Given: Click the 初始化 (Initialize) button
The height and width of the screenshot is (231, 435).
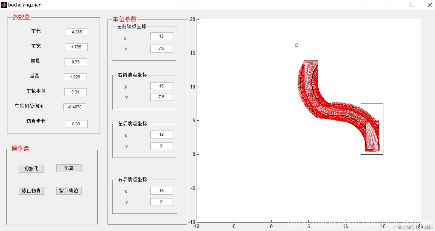Looking at the screenshot, I should click(31, 168).
